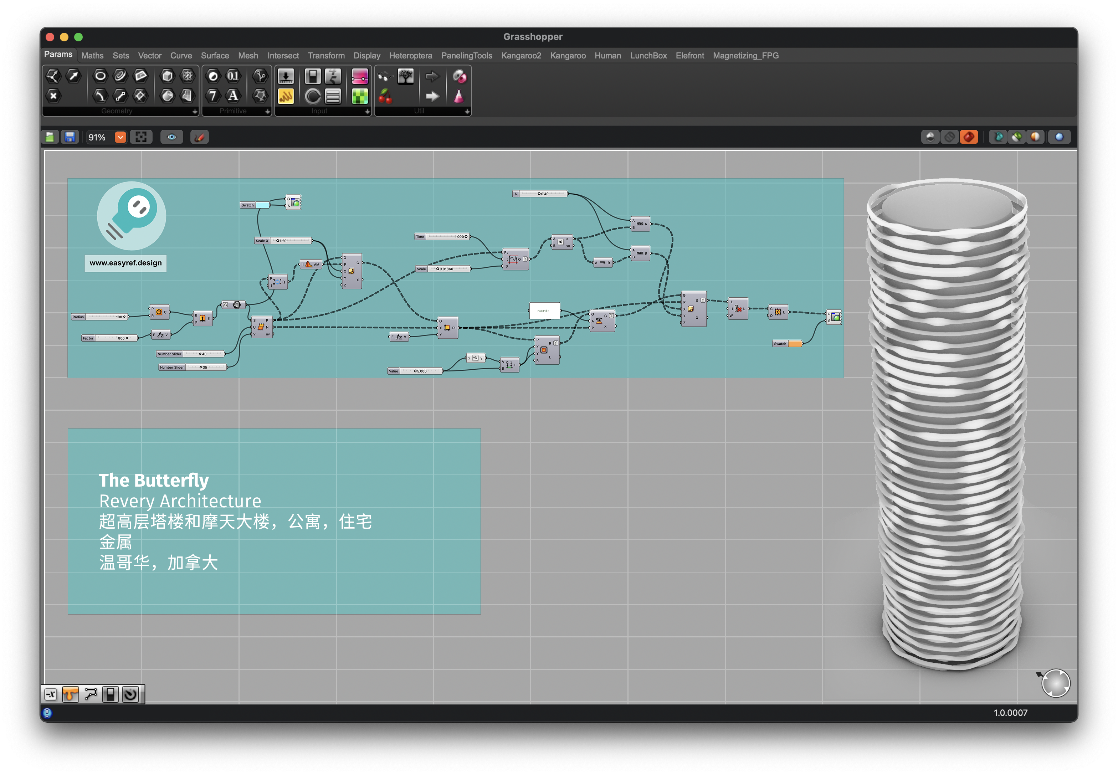The width and height of the screenshot is (1118, 775).
Task: Switch to the Kangaroo2 tab
Action: click(x=520, y=56)
